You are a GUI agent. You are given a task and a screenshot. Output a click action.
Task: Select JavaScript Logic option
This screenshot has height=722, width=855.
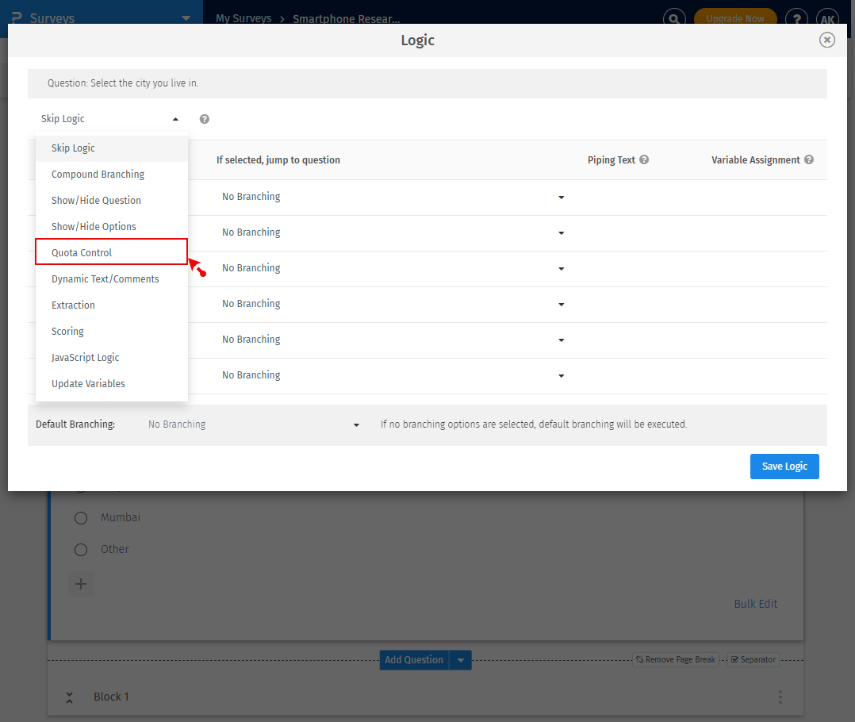[112, 357]
